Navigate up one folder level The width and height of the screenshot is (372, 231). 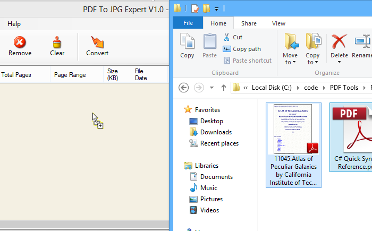224,88
